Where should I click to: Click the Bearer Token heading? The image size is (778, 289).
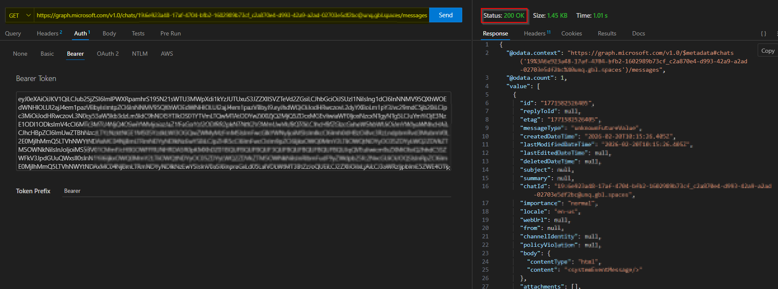coord(36,78)
